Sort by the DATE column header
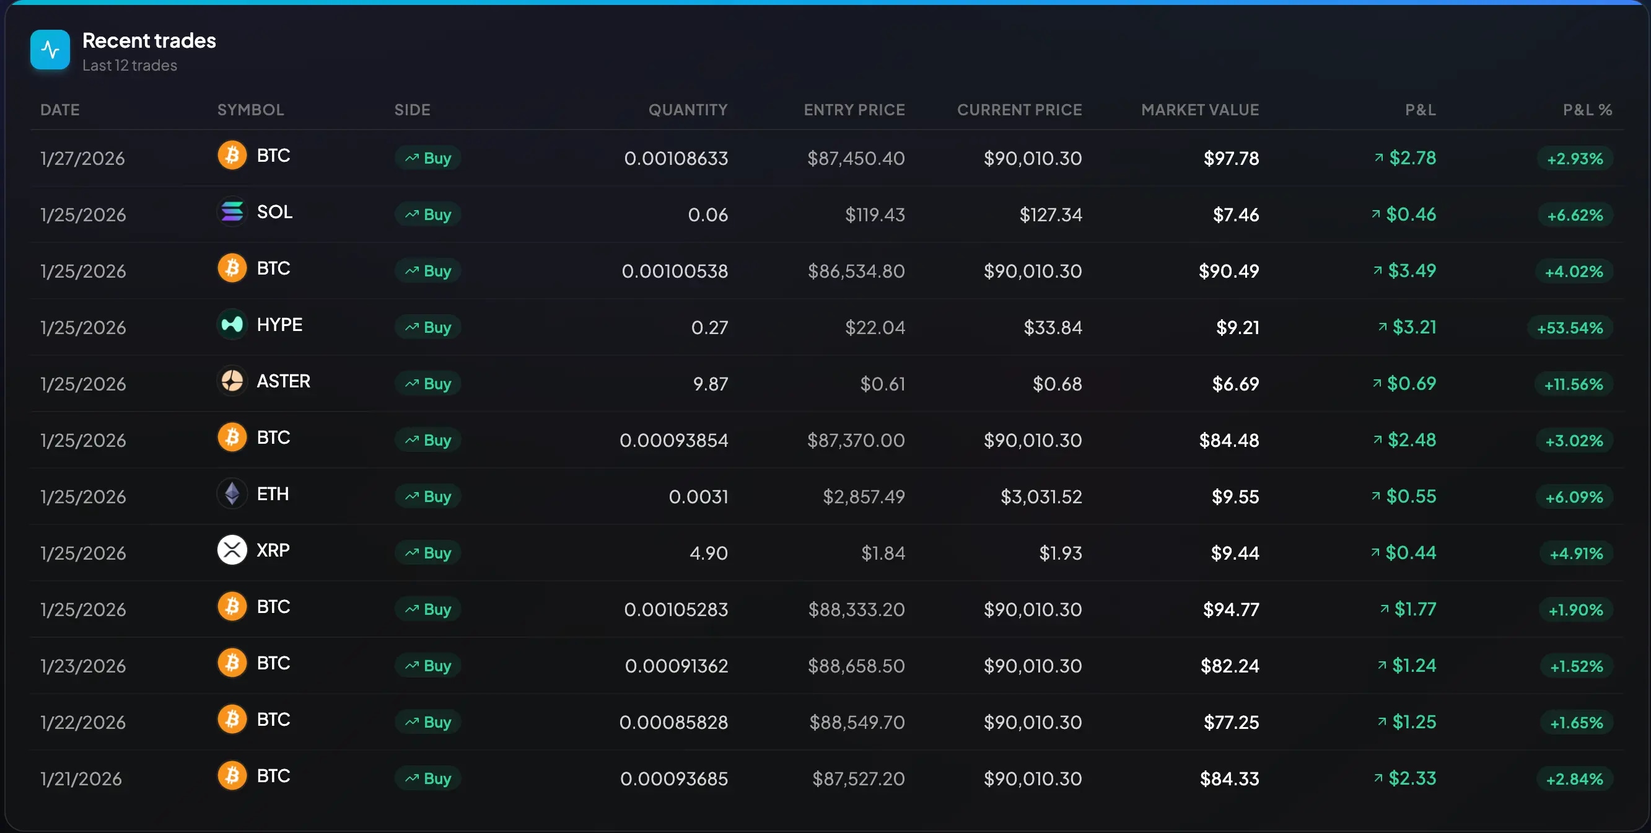The width and height of the screenshot is (1651, 833). pos(60,110)
